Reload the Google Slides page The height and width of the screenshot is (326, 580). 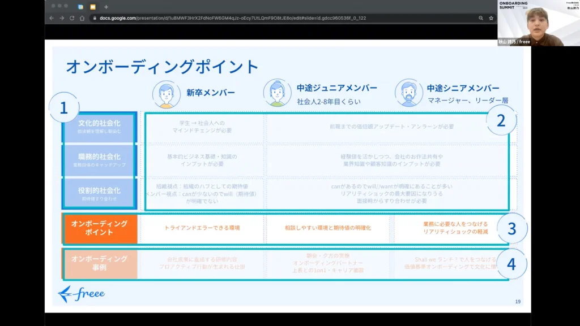72,18
